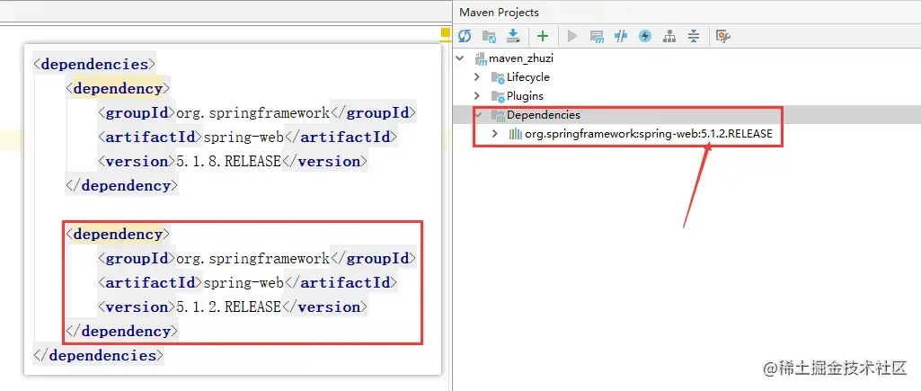
Task: Expand the spring-web 5.1.2.RELEASE dependency
Action: point(496,134)
